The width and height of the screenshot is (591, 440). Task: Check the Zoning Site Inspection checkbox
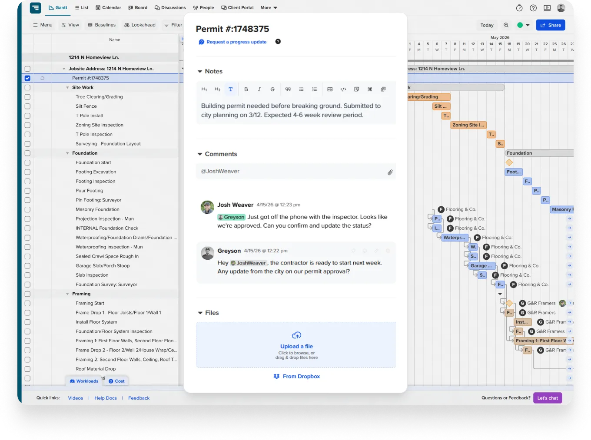(27, 125)
